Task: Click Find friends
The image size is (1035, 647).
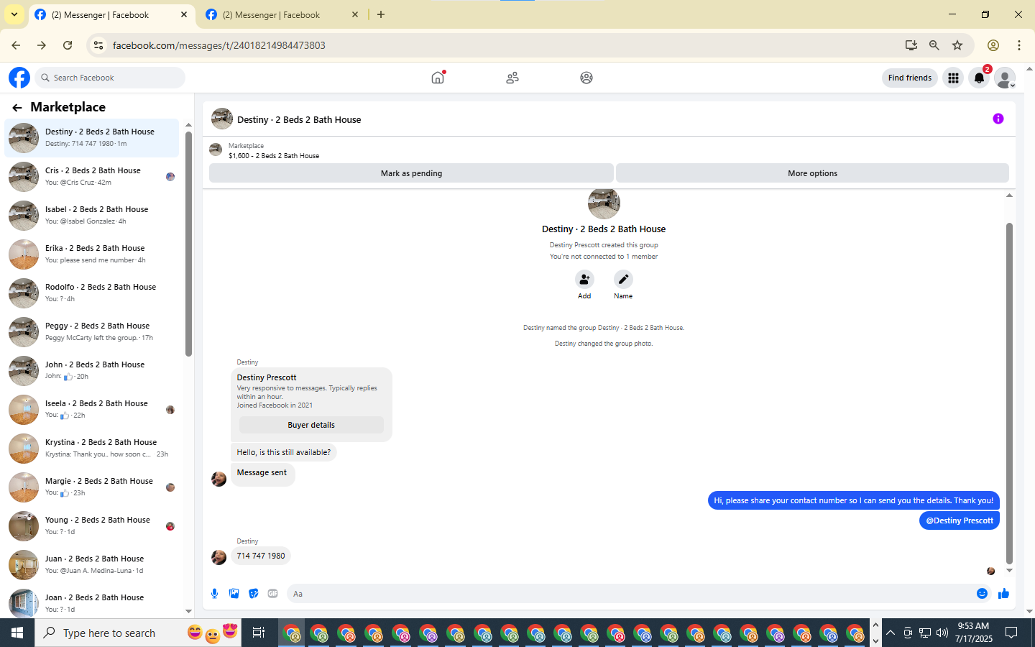Action: (909, 78)
